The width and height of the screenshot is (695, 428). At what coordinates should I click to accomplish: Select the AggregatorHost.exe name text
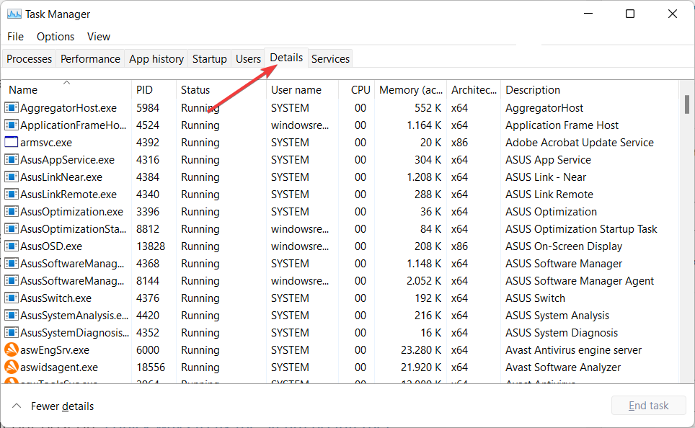tap(68, 107)
